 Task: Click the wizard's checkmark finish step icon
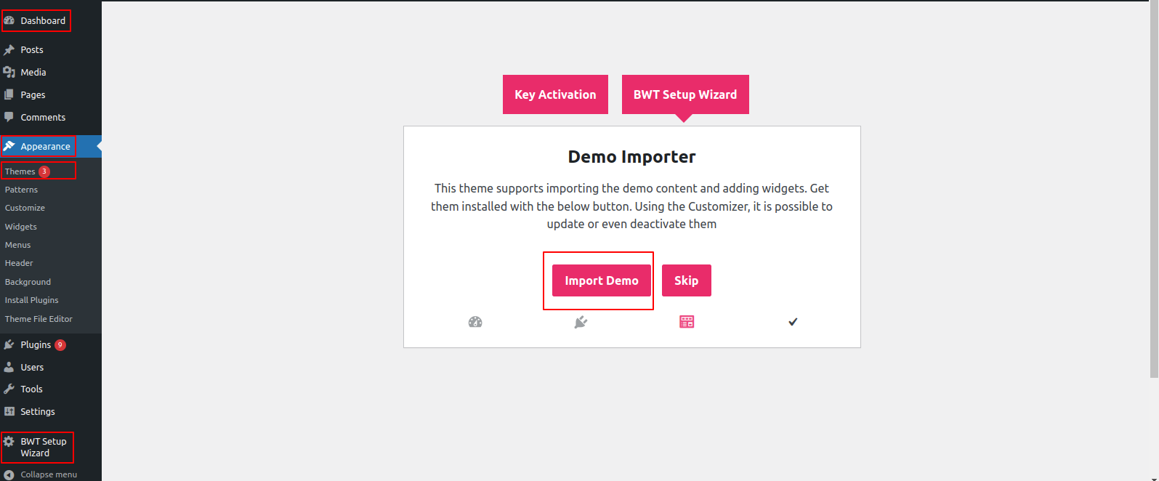click(x=793, y=322)
